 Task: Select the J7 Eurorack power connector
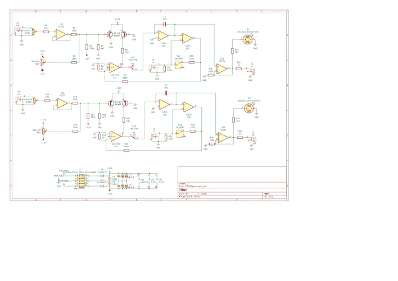click(x=81, y=181)
